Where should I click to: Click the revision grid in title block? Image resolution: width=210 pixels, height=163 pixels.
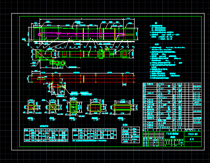154,139
